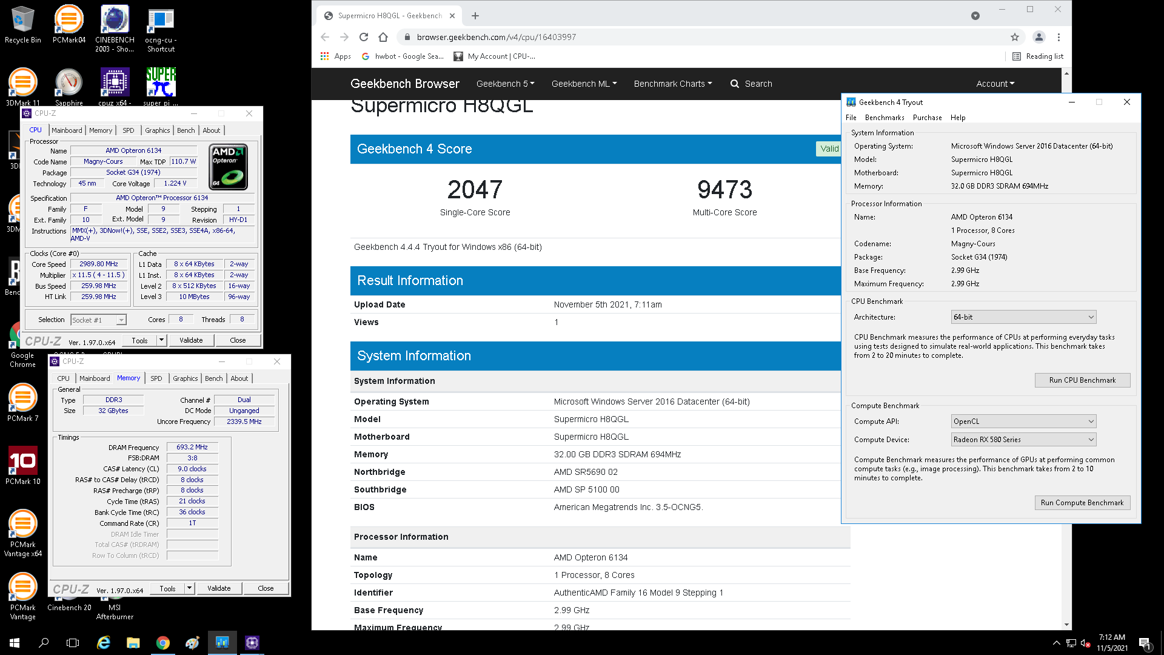Open a new Chrome tab

click(x=475, y=16)
